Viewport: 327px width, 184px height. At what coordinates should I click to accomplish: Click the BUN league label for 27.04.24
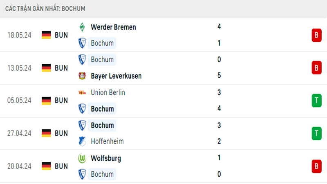(61, 133)
